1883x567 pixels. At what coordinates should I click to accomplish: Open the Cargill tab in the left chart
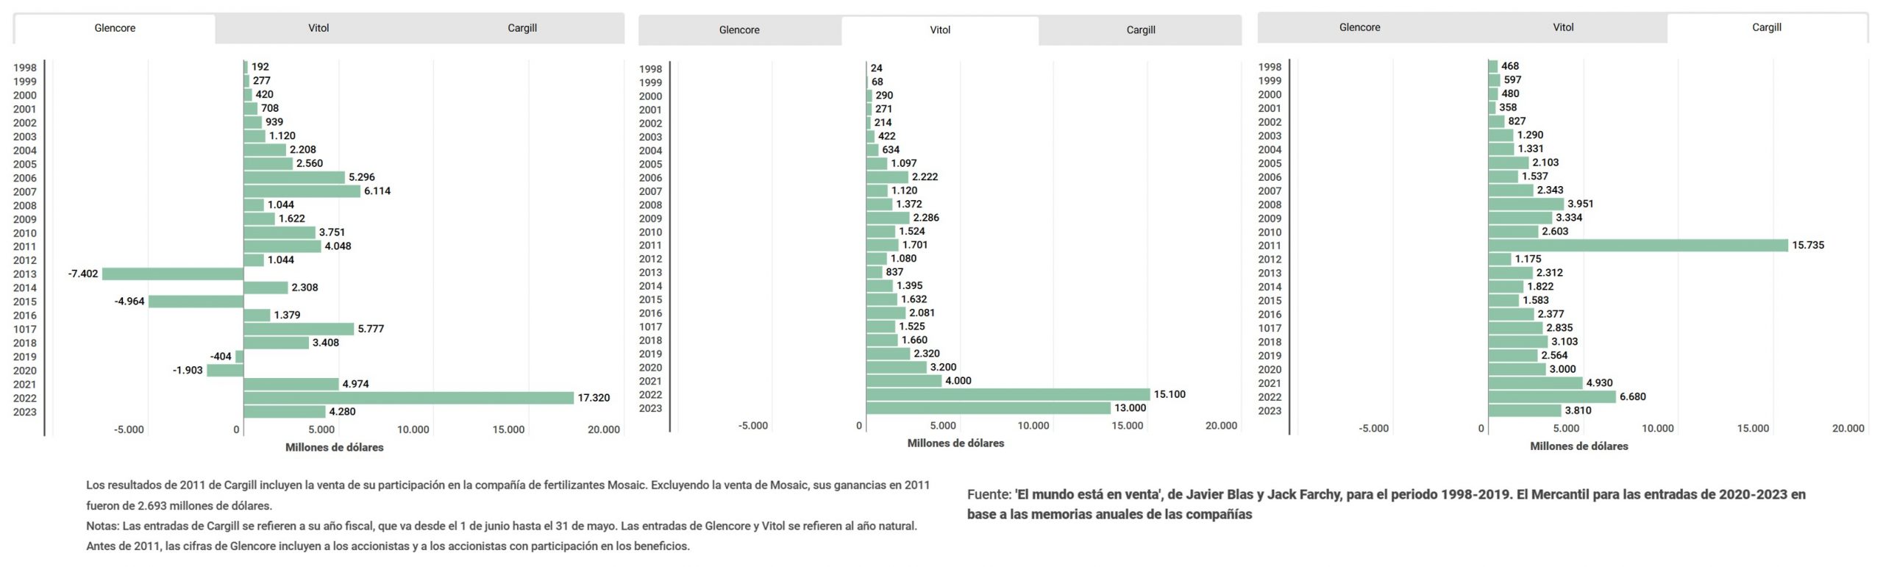[522, 29]
